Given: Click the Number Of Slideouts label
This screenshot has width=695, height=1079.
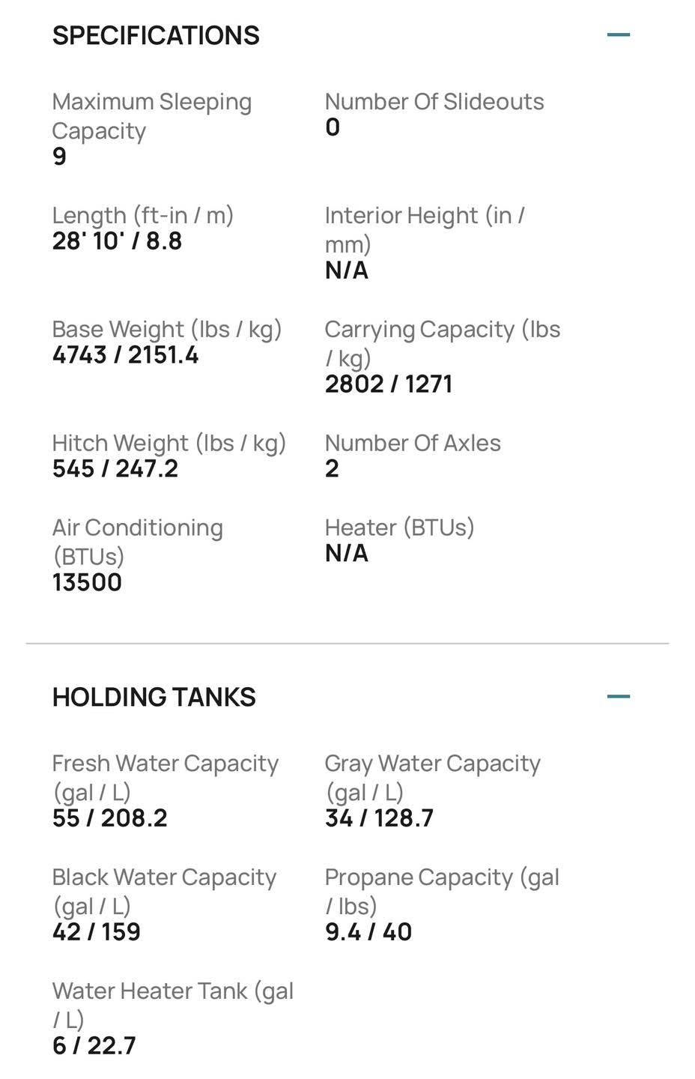Looking at the screenshot, I should tap(434, 101).
